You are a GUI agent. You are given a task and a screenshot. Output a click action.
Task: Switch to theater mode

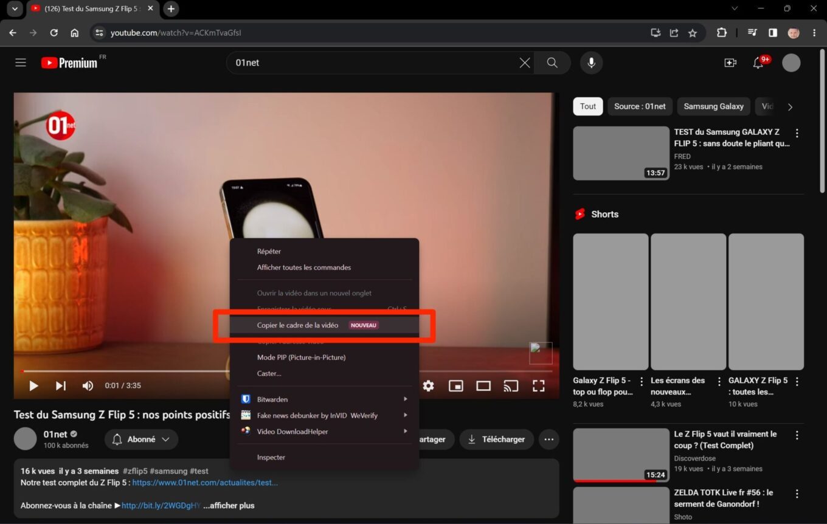point(483,385)
